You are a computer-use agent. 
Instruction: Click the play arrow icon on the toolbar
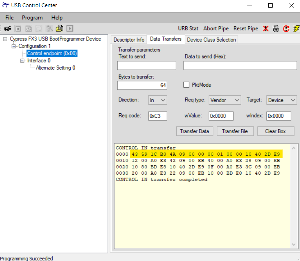point(70,29)
